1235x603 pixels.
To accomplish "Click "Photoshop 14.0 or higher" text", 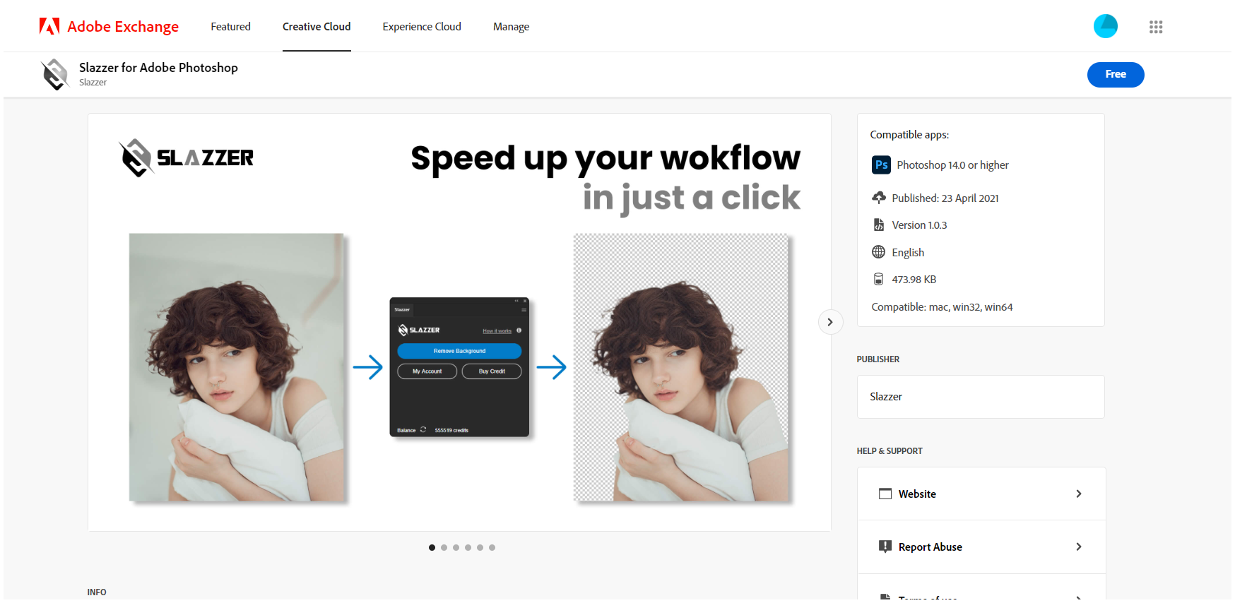I will coord(952,165).
